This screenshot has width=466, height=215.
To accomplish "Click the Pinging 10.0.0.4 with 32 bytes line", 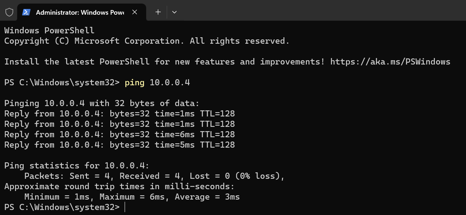I will tap(102, 103).
